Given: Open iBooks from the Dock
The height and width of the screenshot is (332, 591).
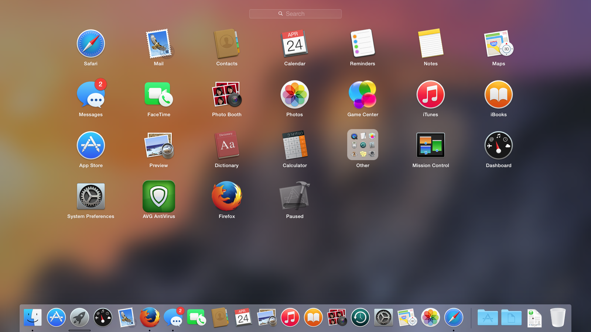Looking at the screenshot, I should tap(313, 318).
